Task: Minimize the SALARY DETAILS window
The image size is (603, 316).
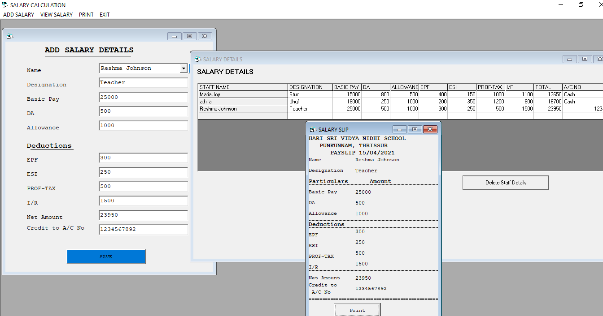Action: point(570,59)
